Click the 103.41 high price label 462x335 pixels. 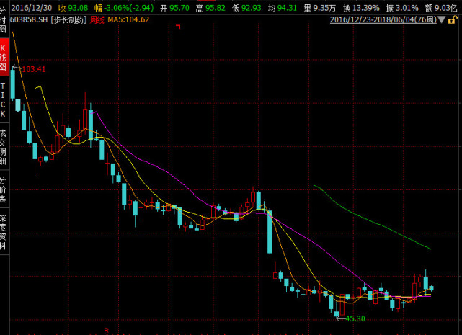[34, 70]
